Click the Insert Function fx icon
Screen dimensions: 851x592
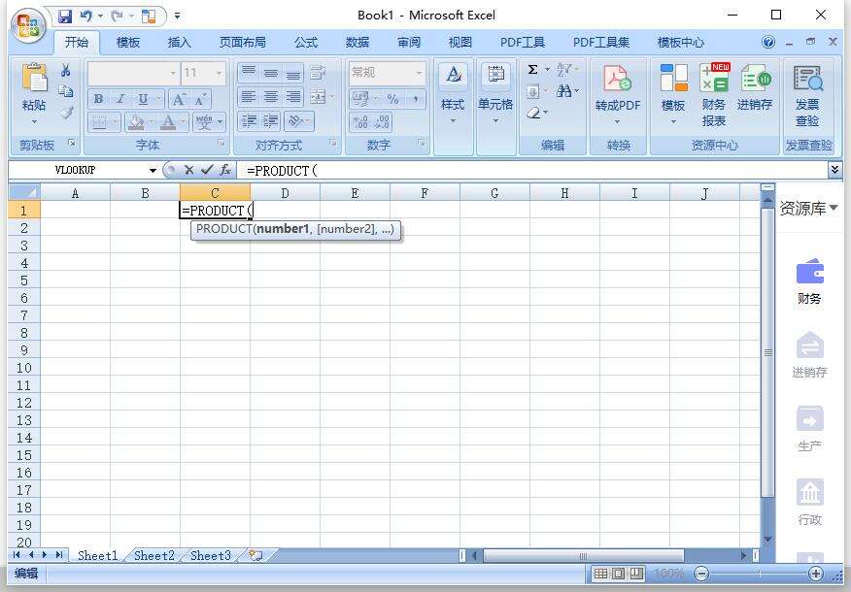coord(225,170)
